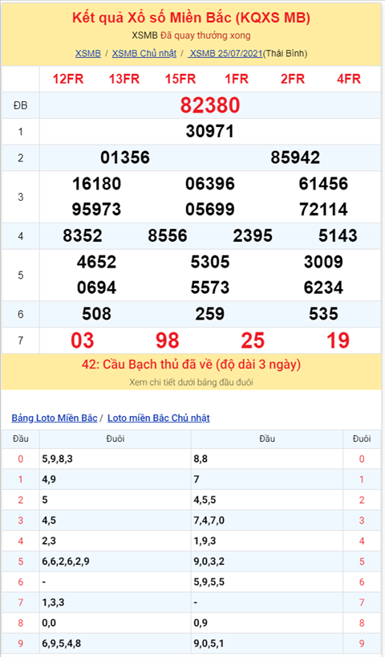Click fourth prize number 8352

(83, 236)
